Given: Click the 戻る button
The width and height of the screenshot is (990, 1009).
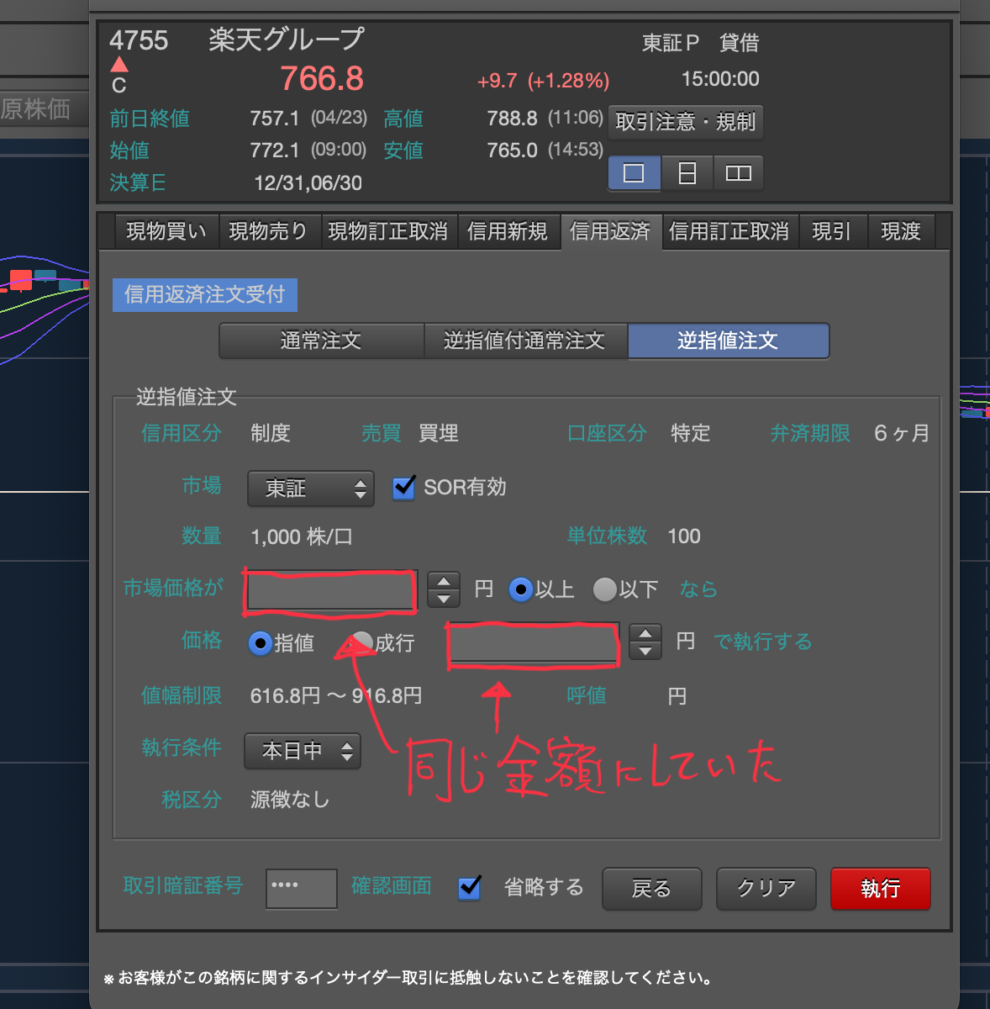Looking at the screenshot, I should [652, 889].
